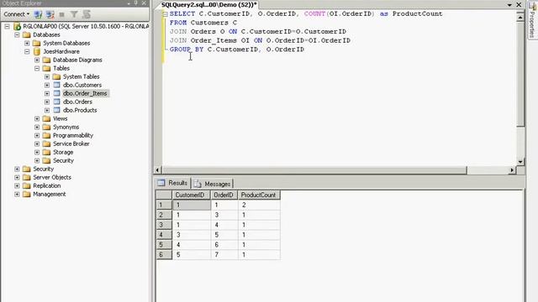Select results row header 4

pos(164,235)
